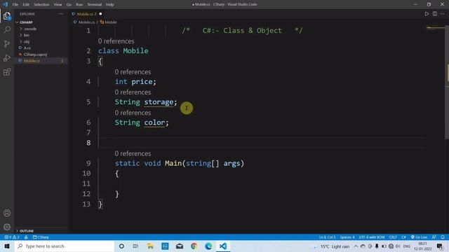Screen dimensions: 449x252
Task: Click the flame icon in status bar
Action: (26, 237)
